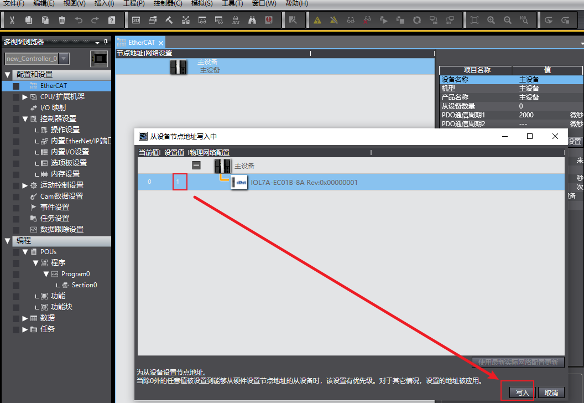Select the Section0 tree item
Screen dimensions: 584x403
coord(84,285)
